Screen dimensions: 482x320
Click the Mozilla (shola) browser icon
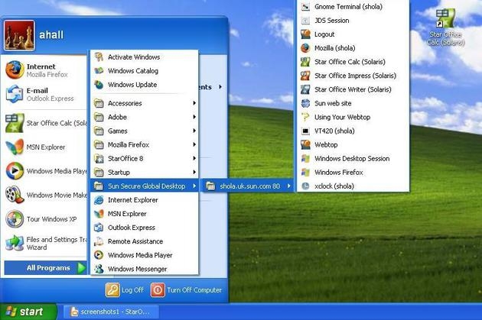point(305,48)
